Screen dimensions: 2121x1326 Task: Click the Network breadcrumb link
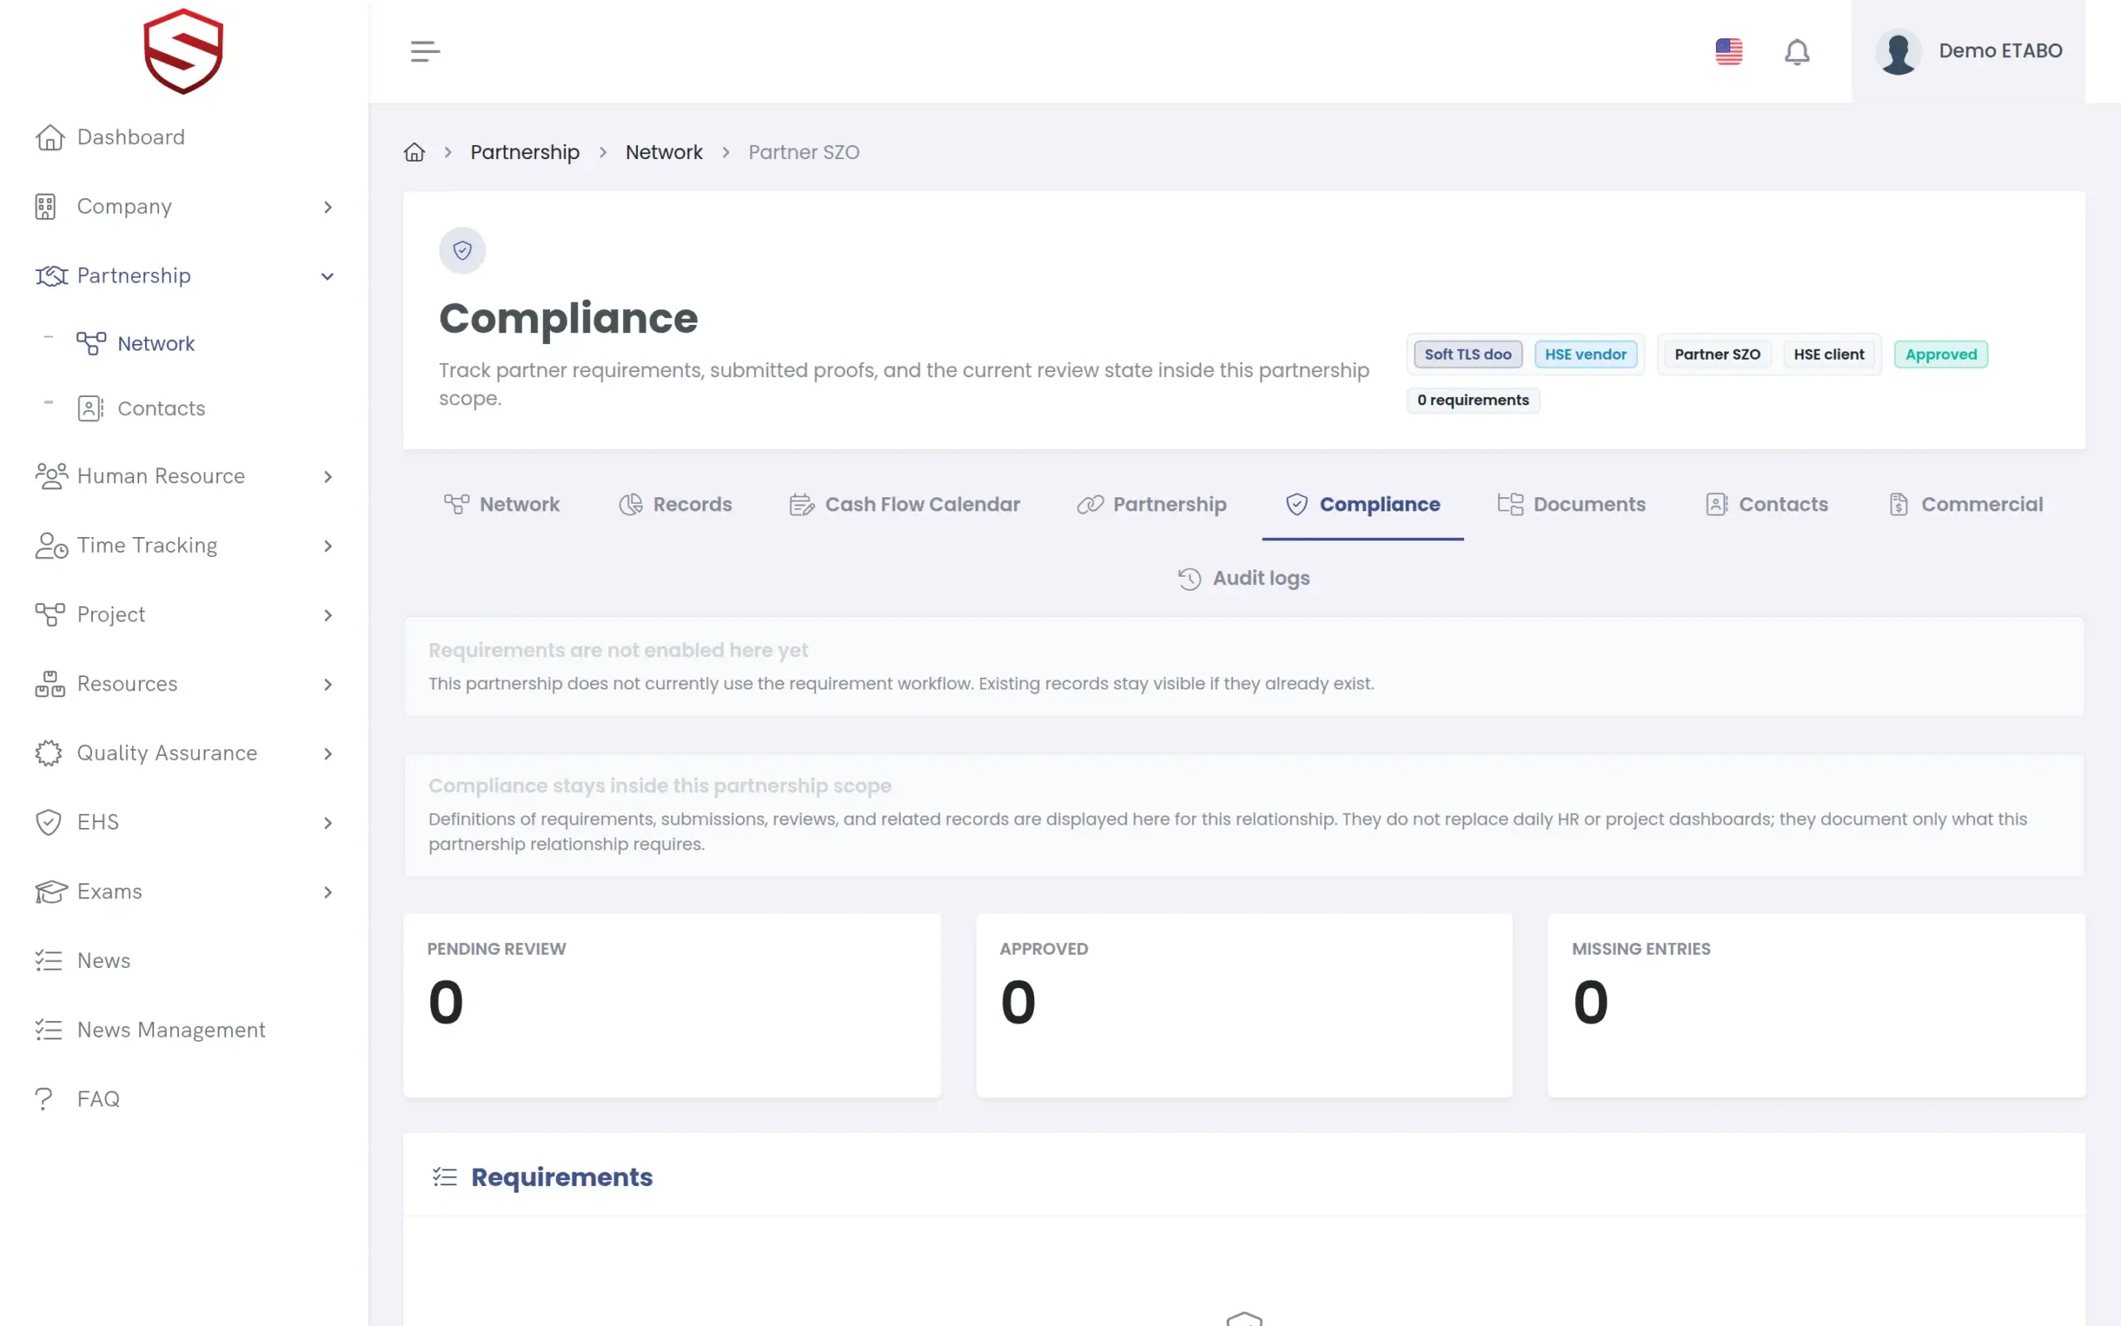coord(664,152)
